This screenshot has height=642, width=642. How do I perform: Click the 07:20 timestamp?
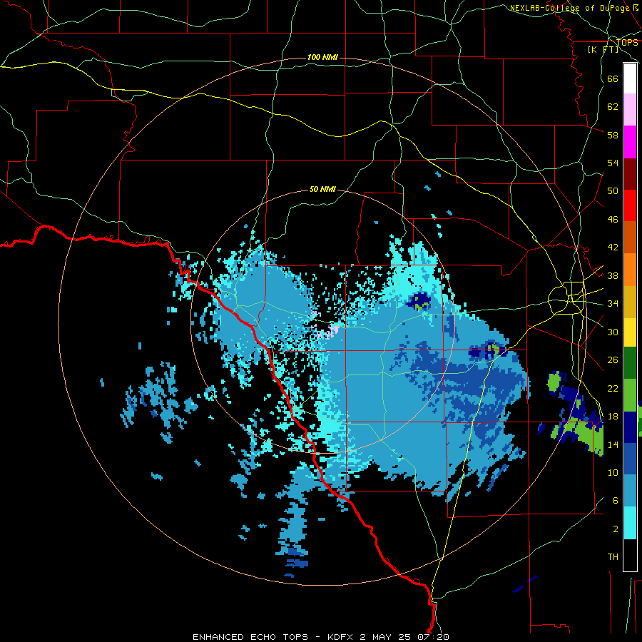point(434,637)
